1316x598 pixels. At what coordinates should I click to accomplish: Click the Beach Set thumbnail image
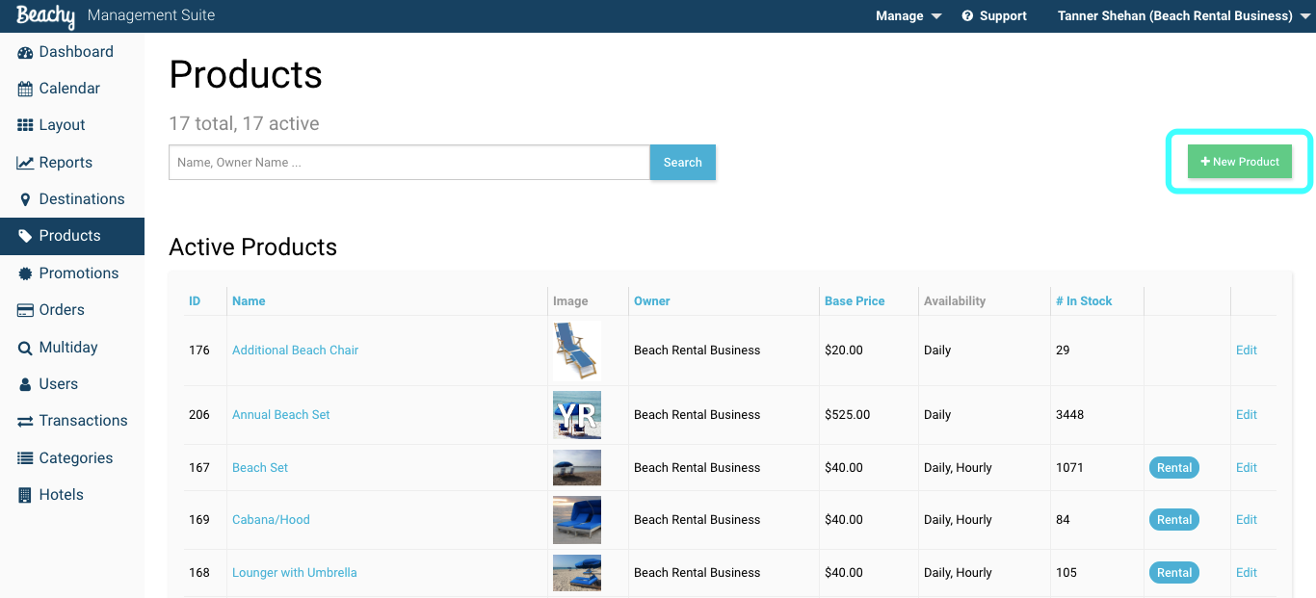577,468
